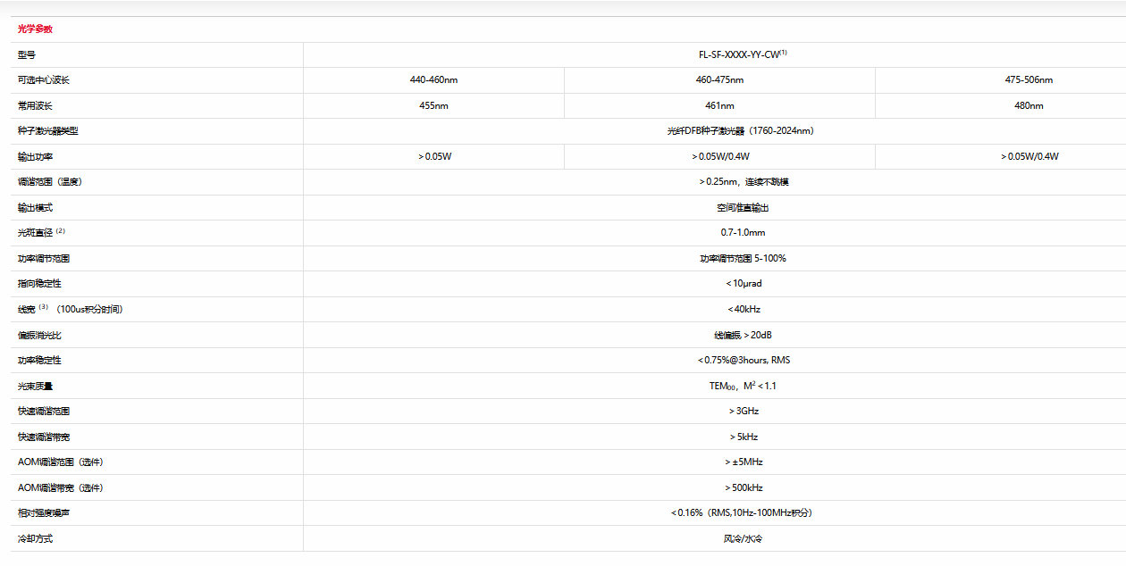Select the 空间准直输出 output mode value
The height and width of the screenshot is (566, 1126).
(x=743, y=208)
